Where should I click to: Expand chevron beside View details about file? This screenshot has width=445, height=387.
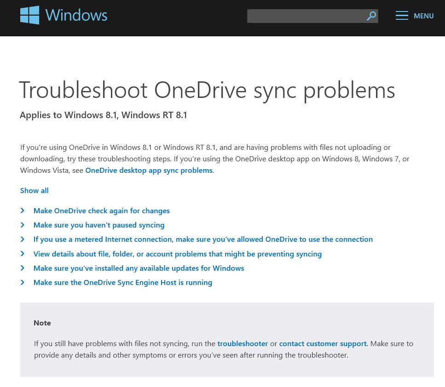click(x=23, y=253)
